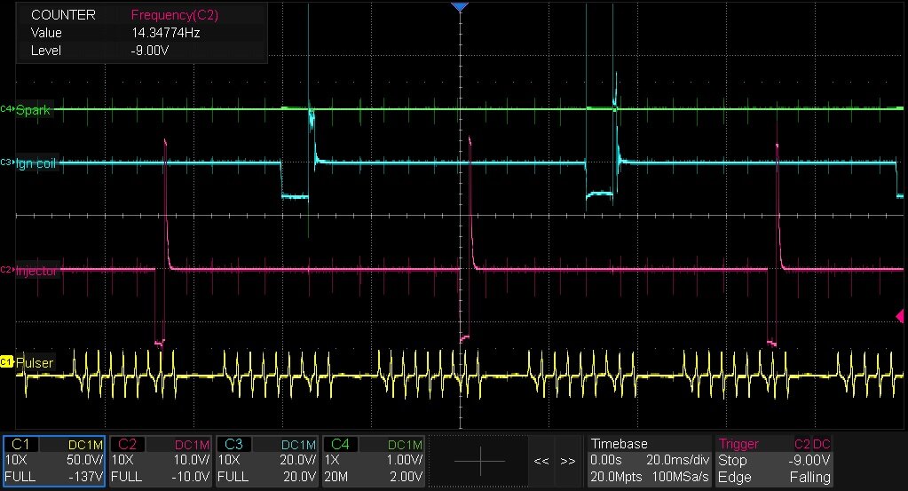
Task: Select the C2 Injector channel marker
Action: (x=7, y=270)
